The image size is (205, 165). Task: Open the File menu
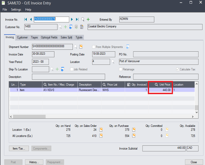click(5, 10)
